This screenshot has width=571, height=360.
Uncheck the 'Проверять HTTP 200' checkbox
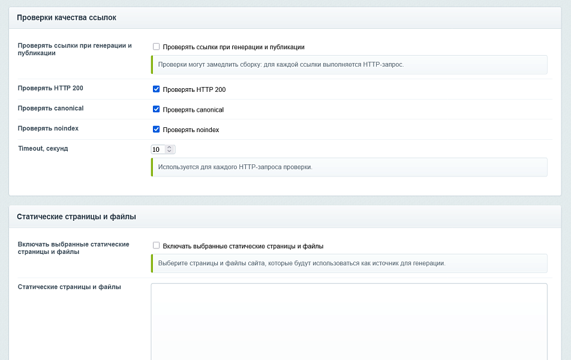[x=156, y=89]
